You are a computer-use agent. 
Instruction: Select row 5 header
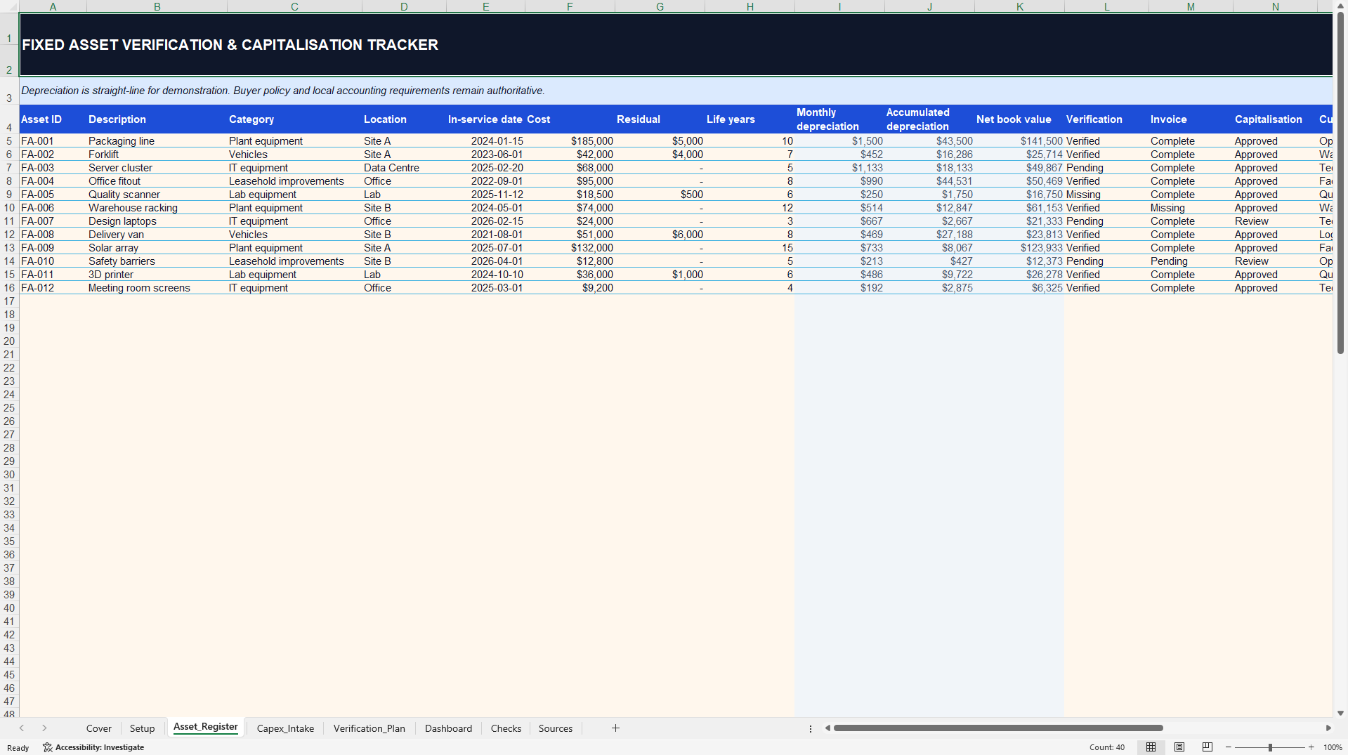9,140
